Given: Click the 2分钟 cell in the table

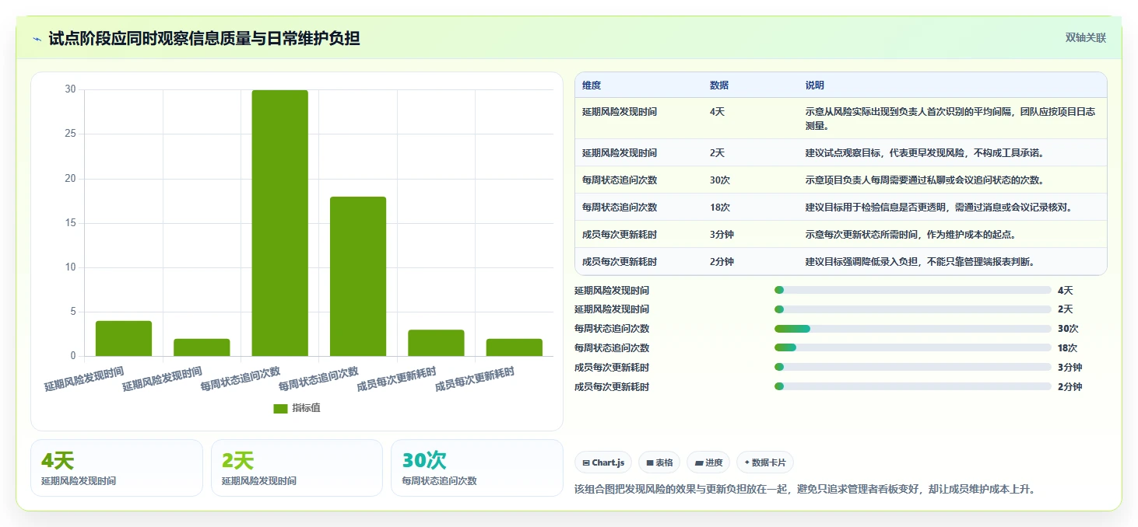Looking at the screenshot, I should point(722,262).
